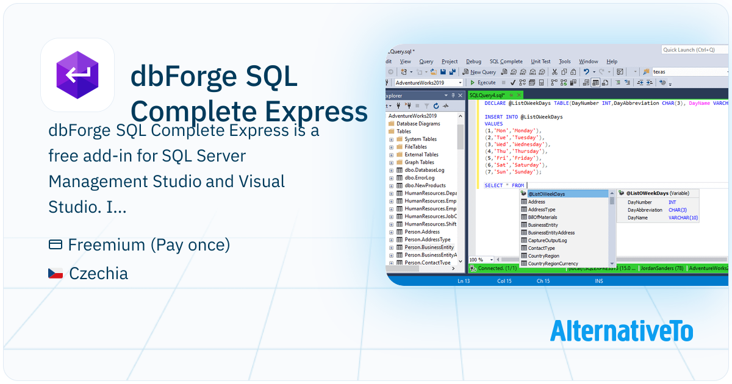The image size is (732, 384).
Task: Click the Cut scissors icon
Action: pyautogui.click(x=554, y=72)
